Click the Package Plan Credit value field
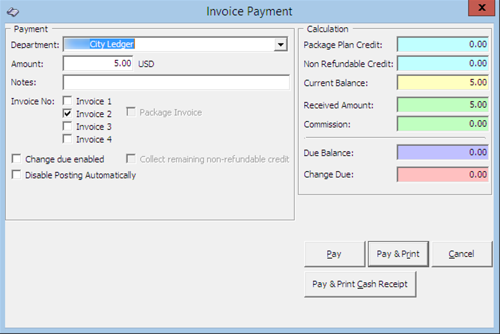 [x=442, y=44]
